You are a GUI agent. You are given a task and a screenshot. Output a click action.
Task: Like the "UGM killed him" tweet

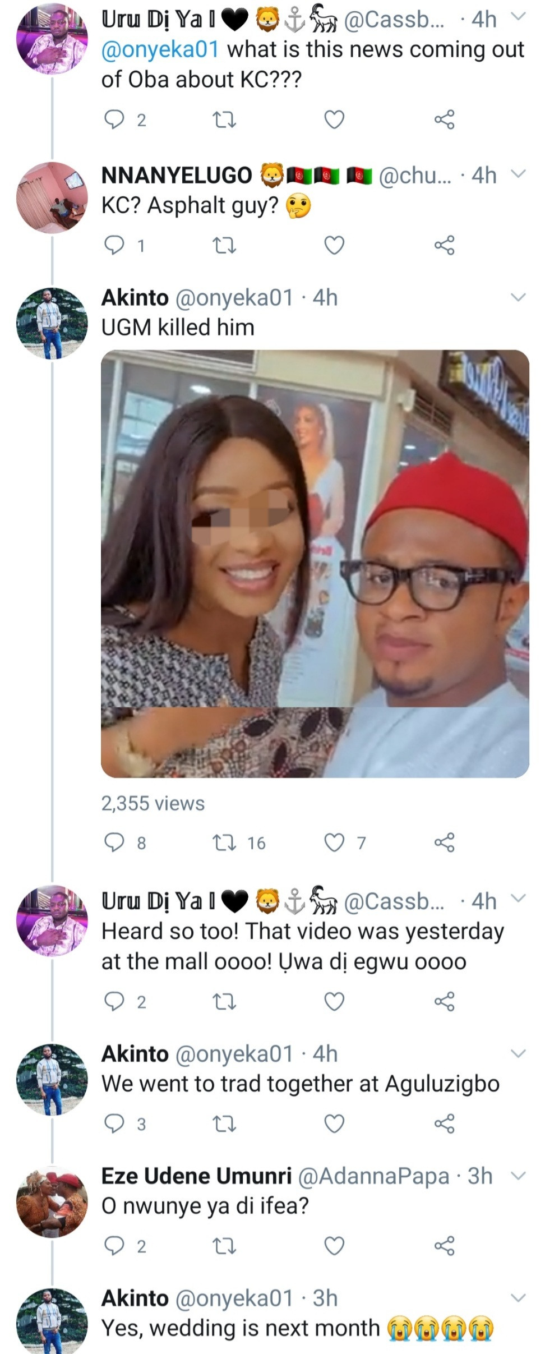point(335,842)
